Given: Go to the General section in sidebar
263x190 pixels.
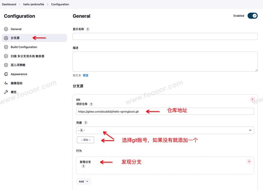Looking at the screenshot, I should pos(16,29).
